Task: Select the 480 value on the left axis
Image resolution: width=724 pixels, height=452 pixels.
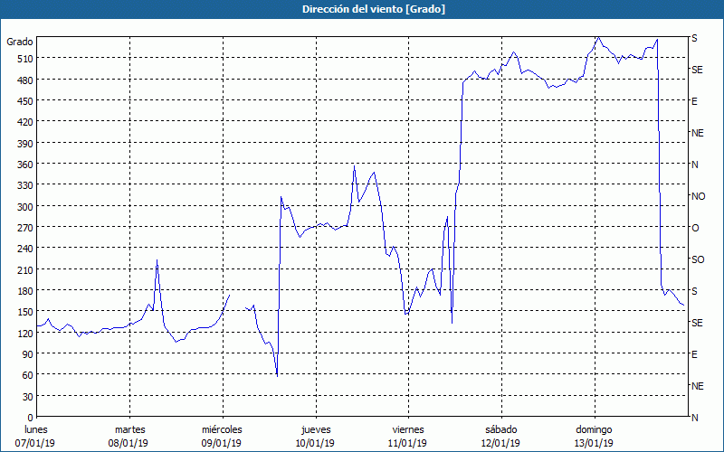Action: pos(26,80)
